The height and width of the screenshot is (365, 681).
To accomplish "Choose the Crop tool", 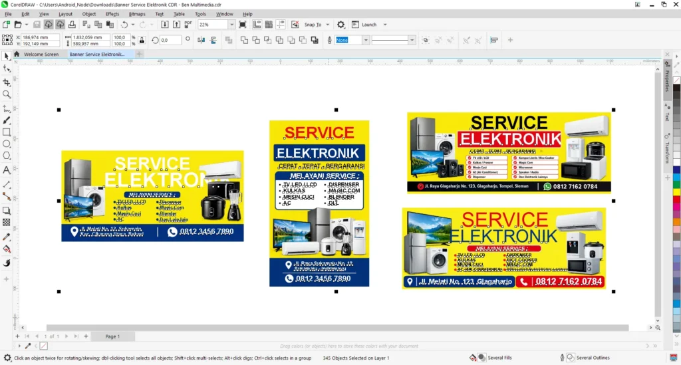I will coord(6,82).
